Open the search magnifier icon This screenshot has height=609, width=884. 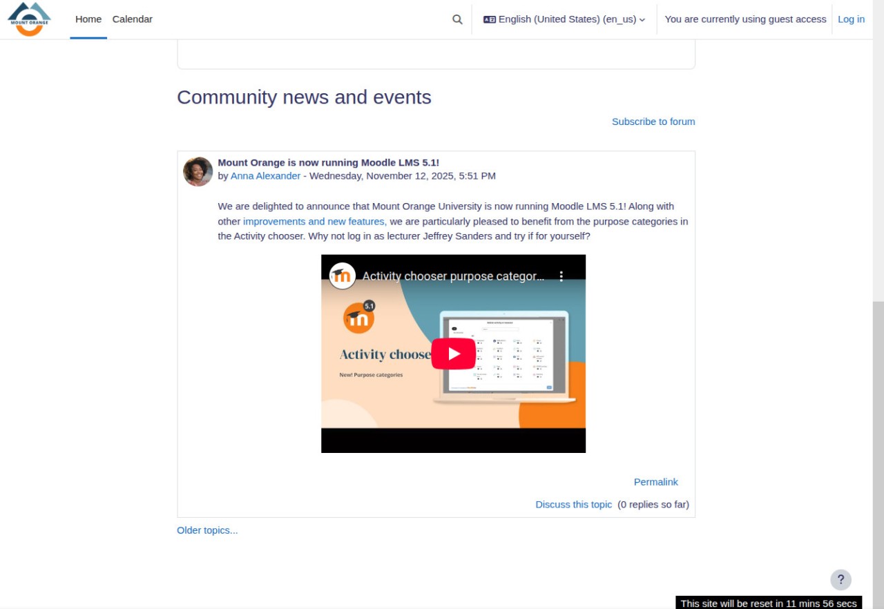coord(457,19)
